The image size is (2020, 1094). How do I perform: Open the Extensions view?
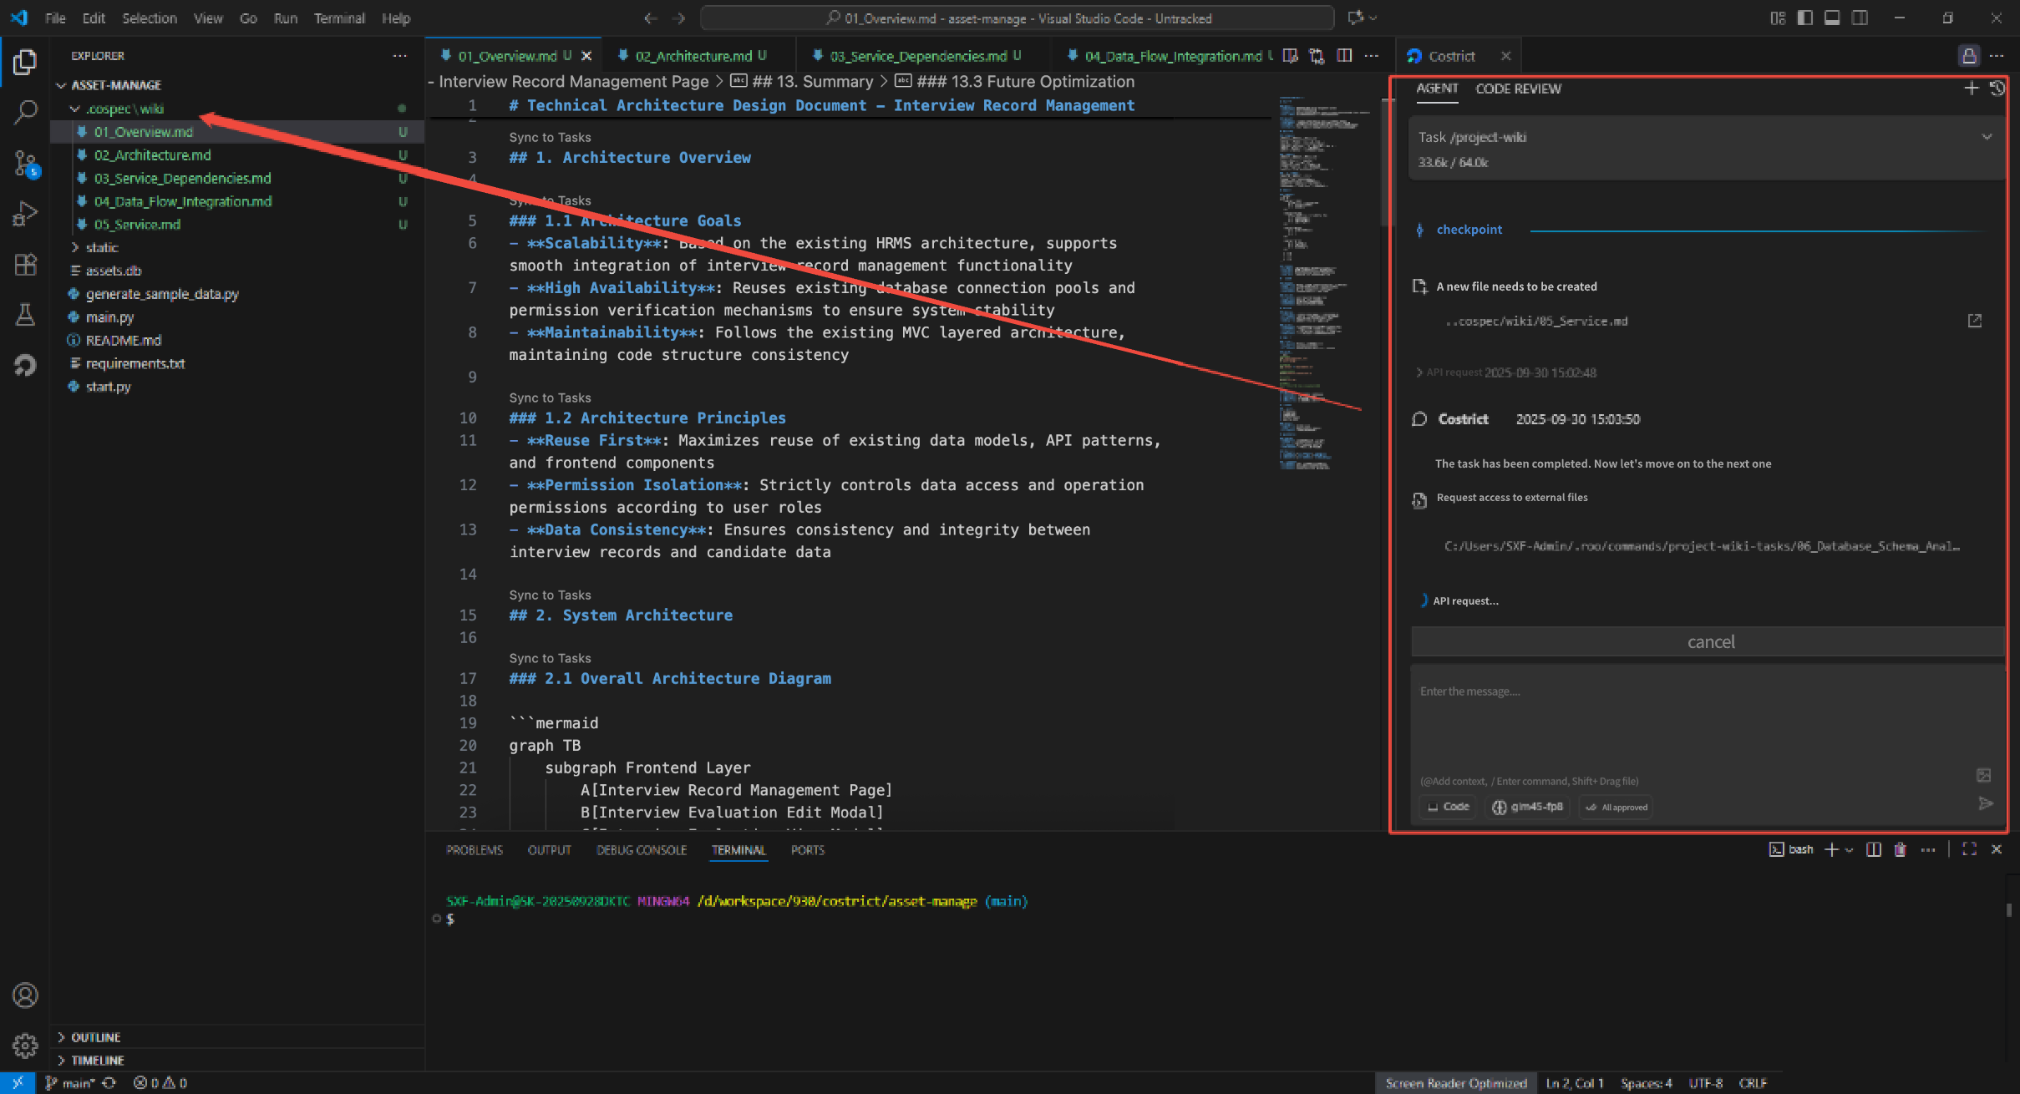pyautogui.click(x=25, y=265)
